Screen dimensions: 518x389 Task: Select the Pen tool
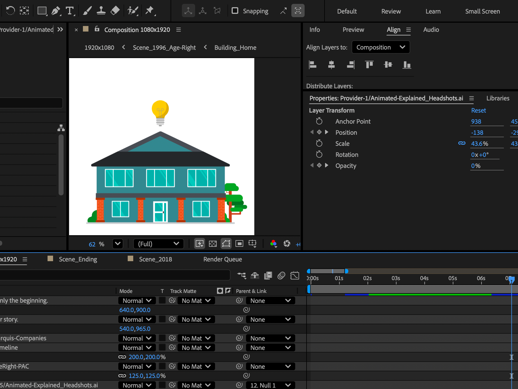click(x=56, y=11)
